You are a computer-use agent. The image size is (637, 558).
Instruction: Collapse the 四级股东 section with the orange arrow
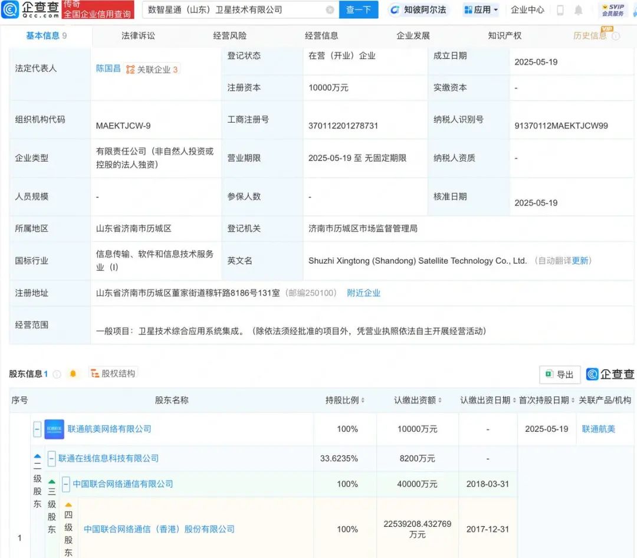tap(68, 505)
